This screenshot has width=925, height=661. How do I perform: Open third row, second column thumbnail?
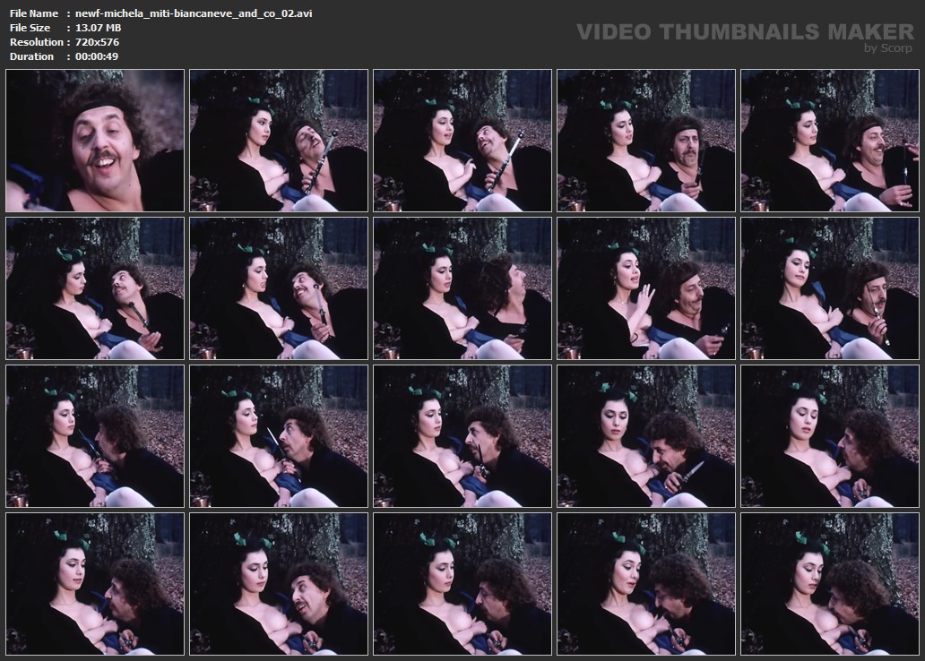click(279, 436)
